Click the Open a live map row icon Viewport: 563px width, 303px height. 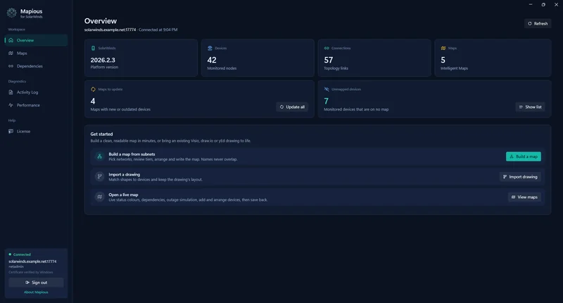pos(99,197)
